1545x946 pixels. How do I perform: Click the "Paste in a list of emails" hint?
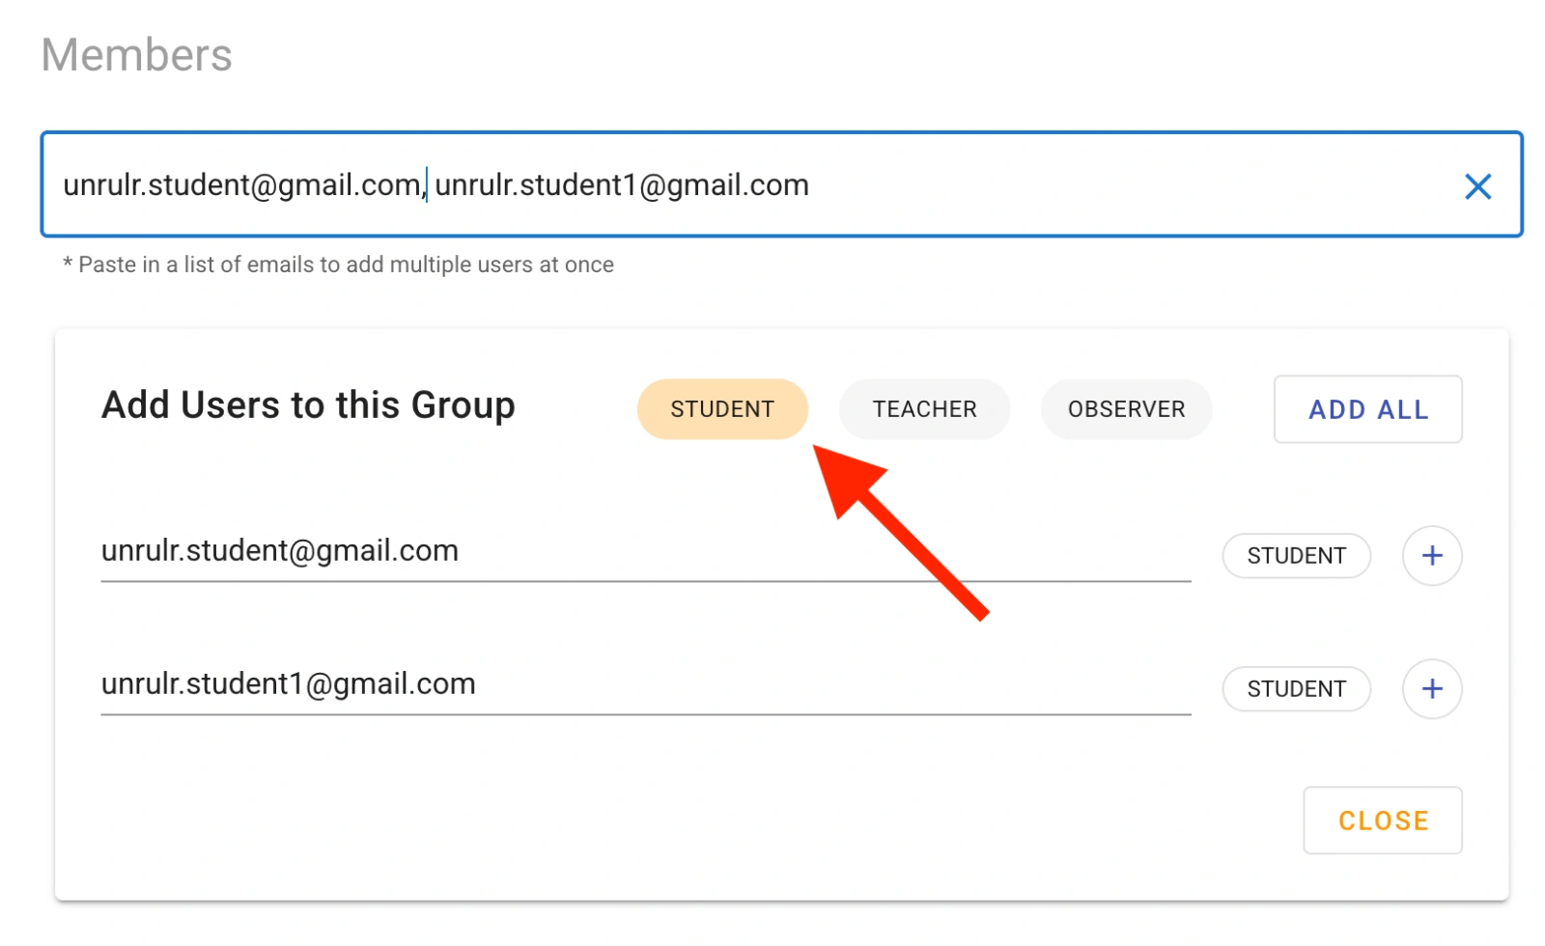point(338,264)
